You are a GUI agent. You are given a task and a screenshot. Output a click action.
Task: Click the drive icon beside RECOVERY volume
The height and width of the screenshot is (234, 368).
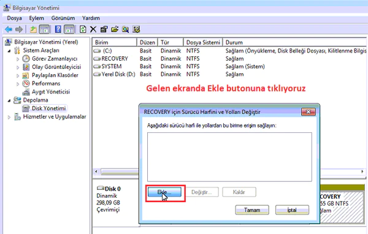pos(97,59)
